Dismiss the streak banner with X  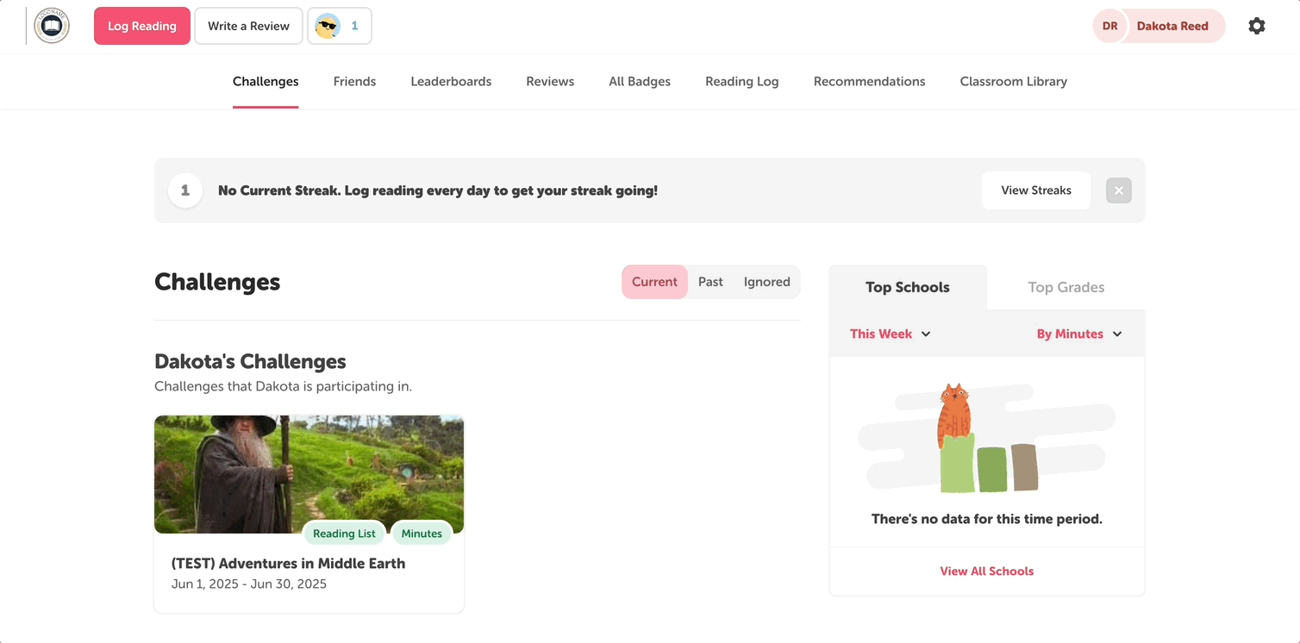(x=1118, y=190)
